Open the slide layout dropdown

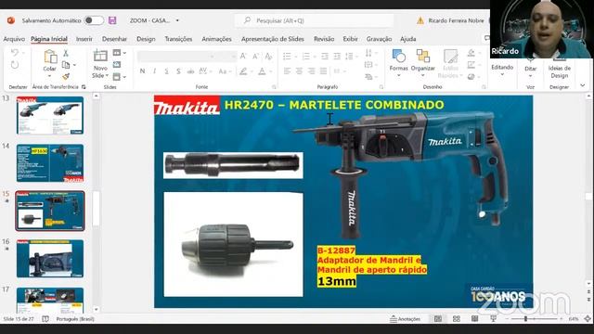pyautogui.click(x=120, y=53)
